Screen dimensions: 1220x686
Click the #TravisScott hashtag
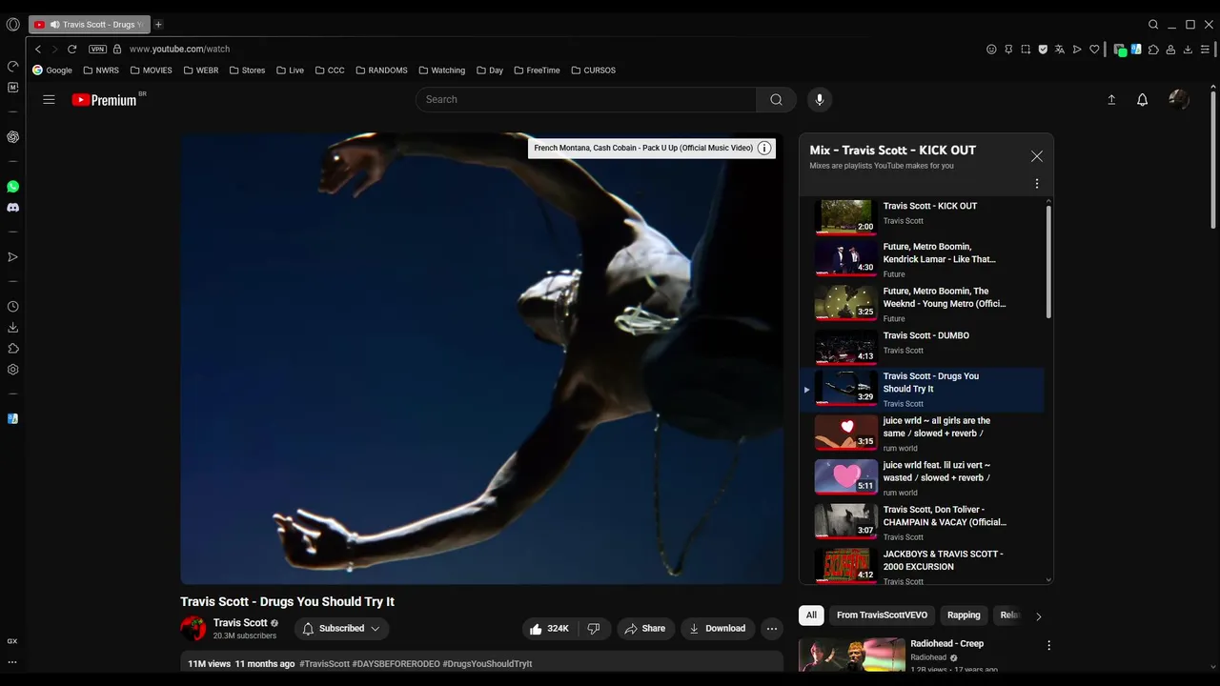324,663
